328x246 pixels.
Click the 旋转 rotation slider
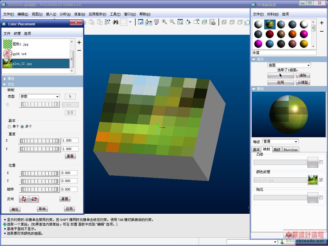click(40, 189)
